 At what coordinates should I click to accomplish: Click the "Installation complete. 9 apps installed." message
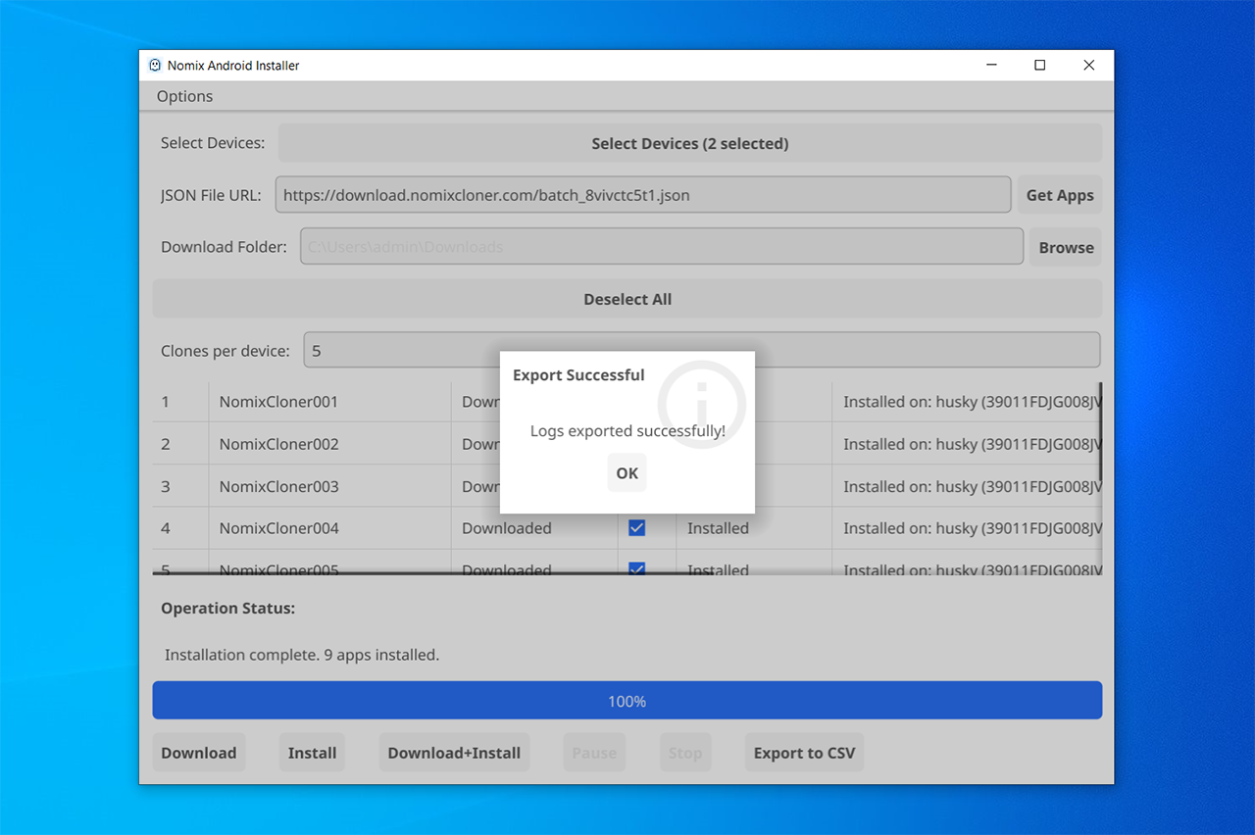(302, 655)
